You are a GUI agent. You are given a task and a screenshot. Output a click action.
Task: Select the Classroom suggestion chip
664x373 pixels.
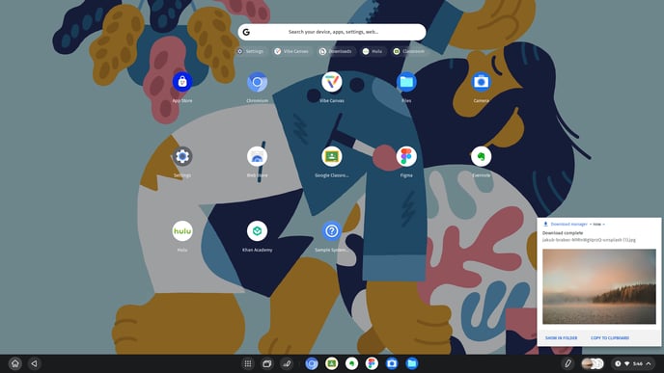tap(409, 51)
